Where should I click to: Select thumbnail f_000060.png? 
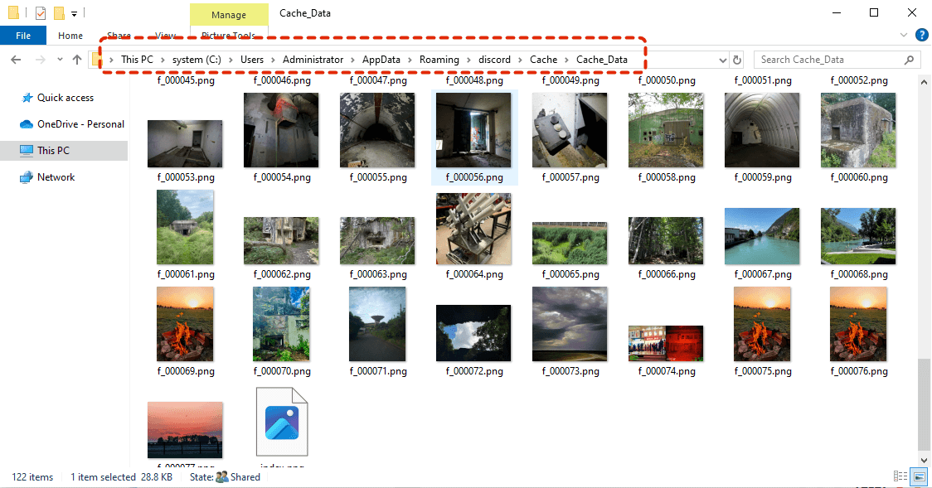858,130
